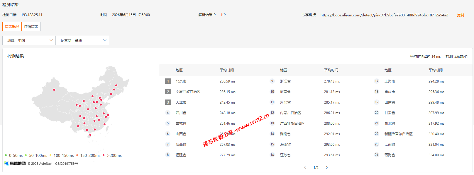
Task: Click the rank 9 badge for 浙江省
Action: (x=272, y=81)
